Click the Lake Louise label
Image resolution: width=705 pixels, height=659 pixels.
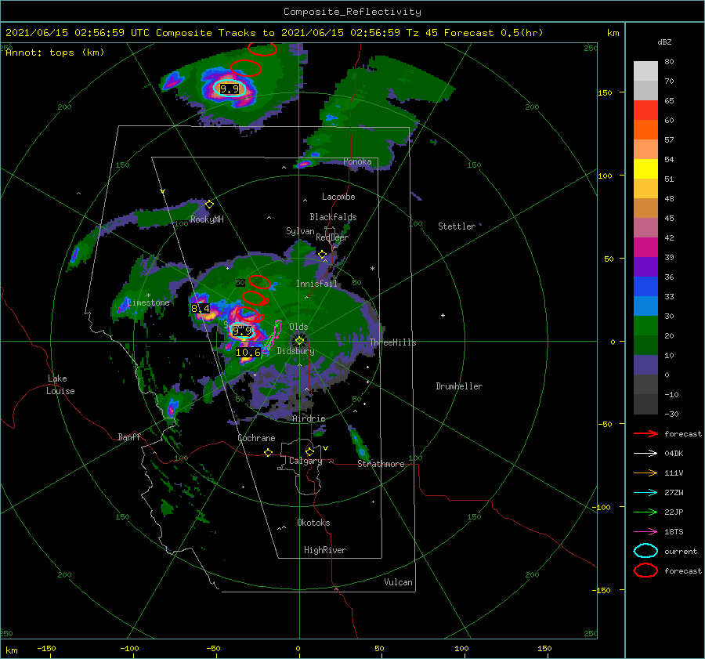(60, 385)
